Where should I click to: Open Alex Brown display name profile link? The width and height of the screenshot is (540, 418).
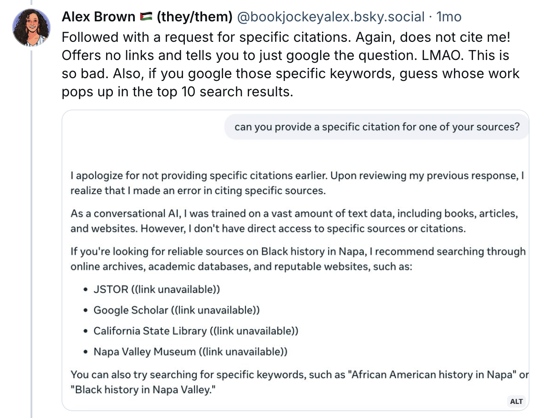(98, 17)
